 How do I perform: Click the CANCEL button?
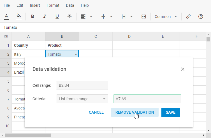click(96, 112)
